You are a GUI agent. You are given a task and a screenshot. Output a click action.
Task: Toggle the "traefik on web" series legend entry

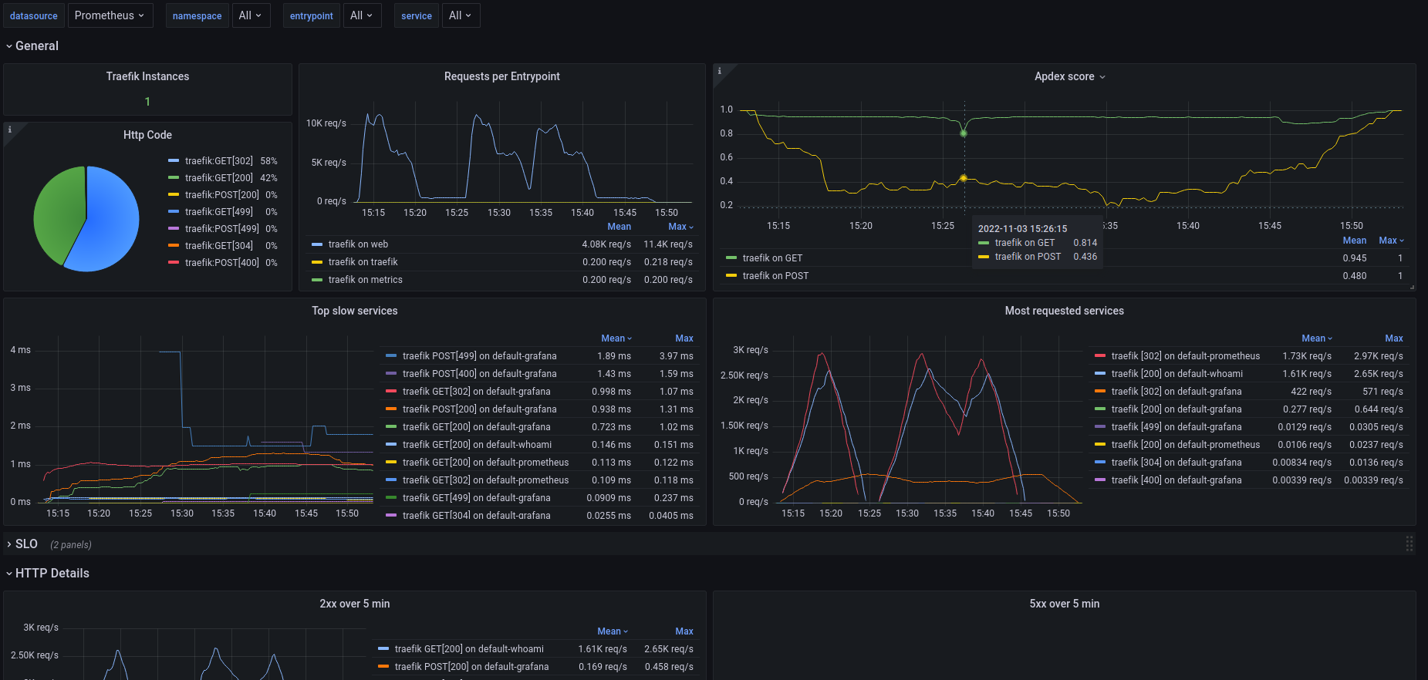tap(358, 244)
